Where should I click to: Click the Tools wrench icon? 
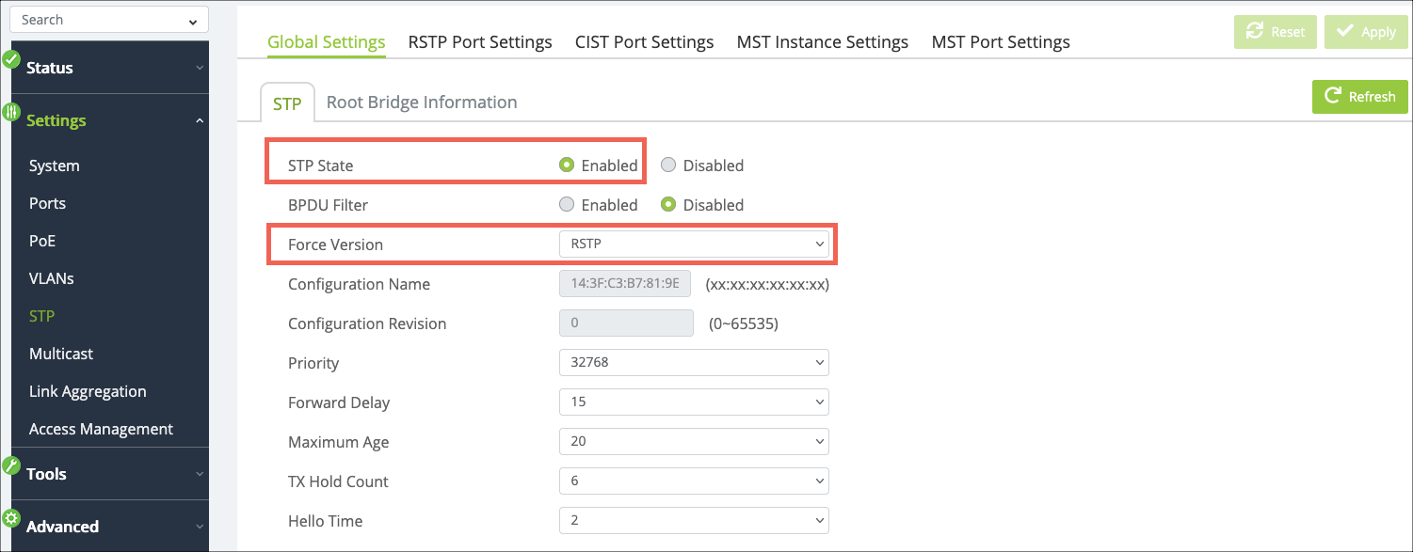pyautogui.click(x=11, y=465)
